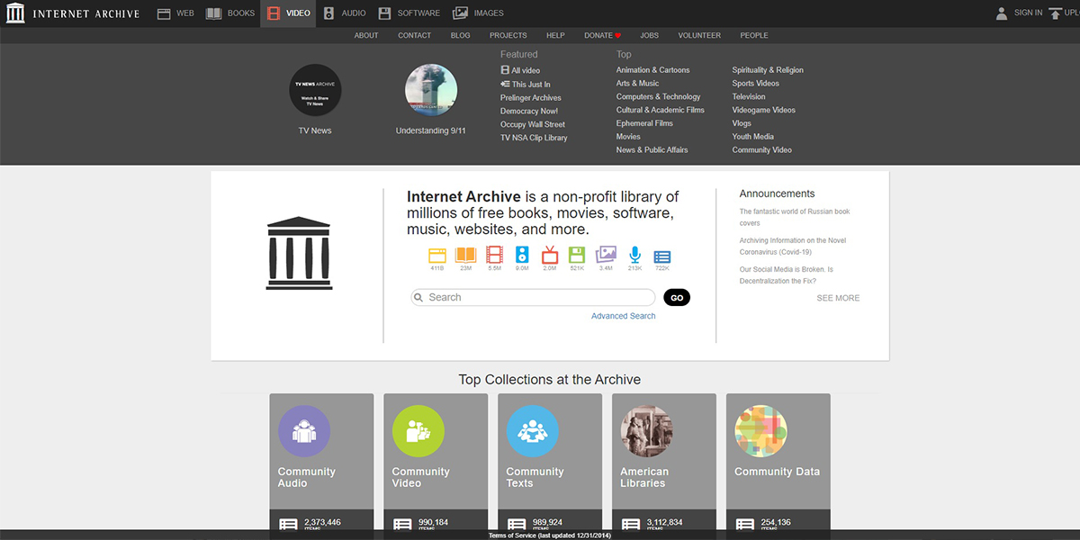Open the Community Video link in the Top list

coord(762,150)
